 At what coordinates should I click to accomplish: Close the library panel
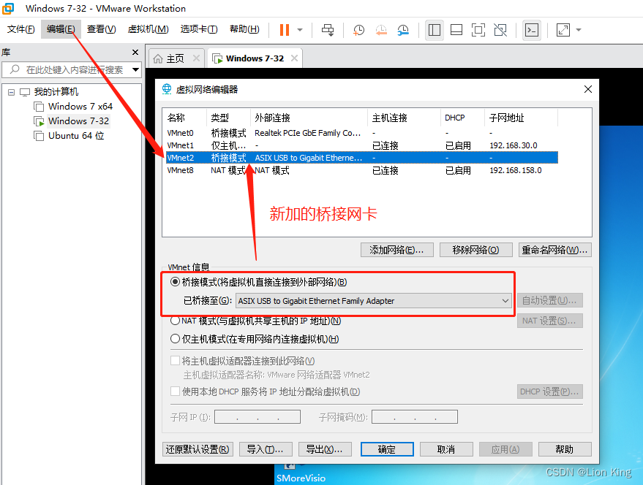point(135,52)
